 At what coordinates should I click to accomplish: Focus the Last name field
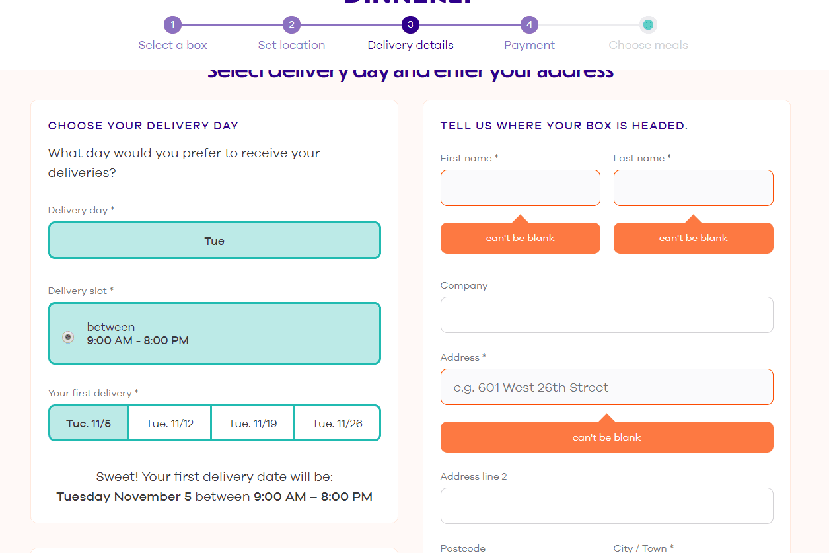tap(694, 188)
